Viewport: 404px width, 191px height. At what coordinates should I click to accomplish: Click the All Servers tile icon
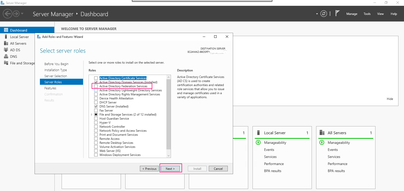(322, 133)
